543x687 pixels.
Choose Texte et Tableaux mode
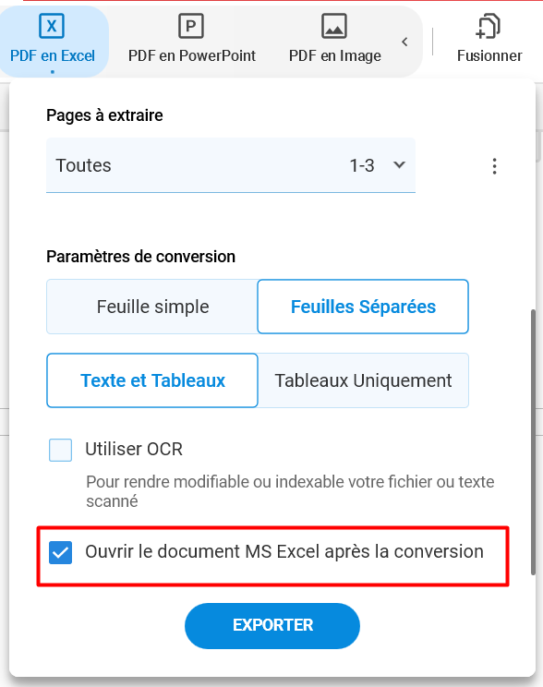pos(152,380)
